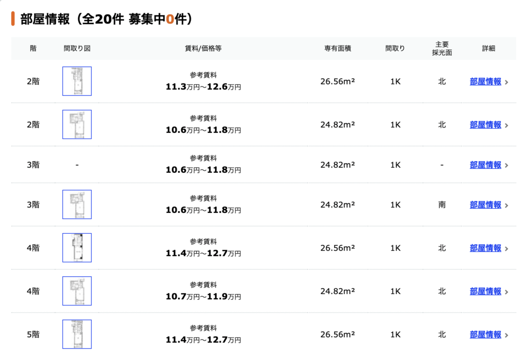Open floor plan thumbnail for 2階 24.82m² room
This screenshot has width=524, height=355.
(x=77, y=124)
